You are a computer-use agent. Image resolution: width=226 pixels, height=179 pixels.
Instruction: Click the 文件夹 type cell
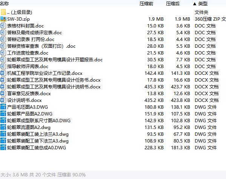pyautogui.click(x=201, y=12)
